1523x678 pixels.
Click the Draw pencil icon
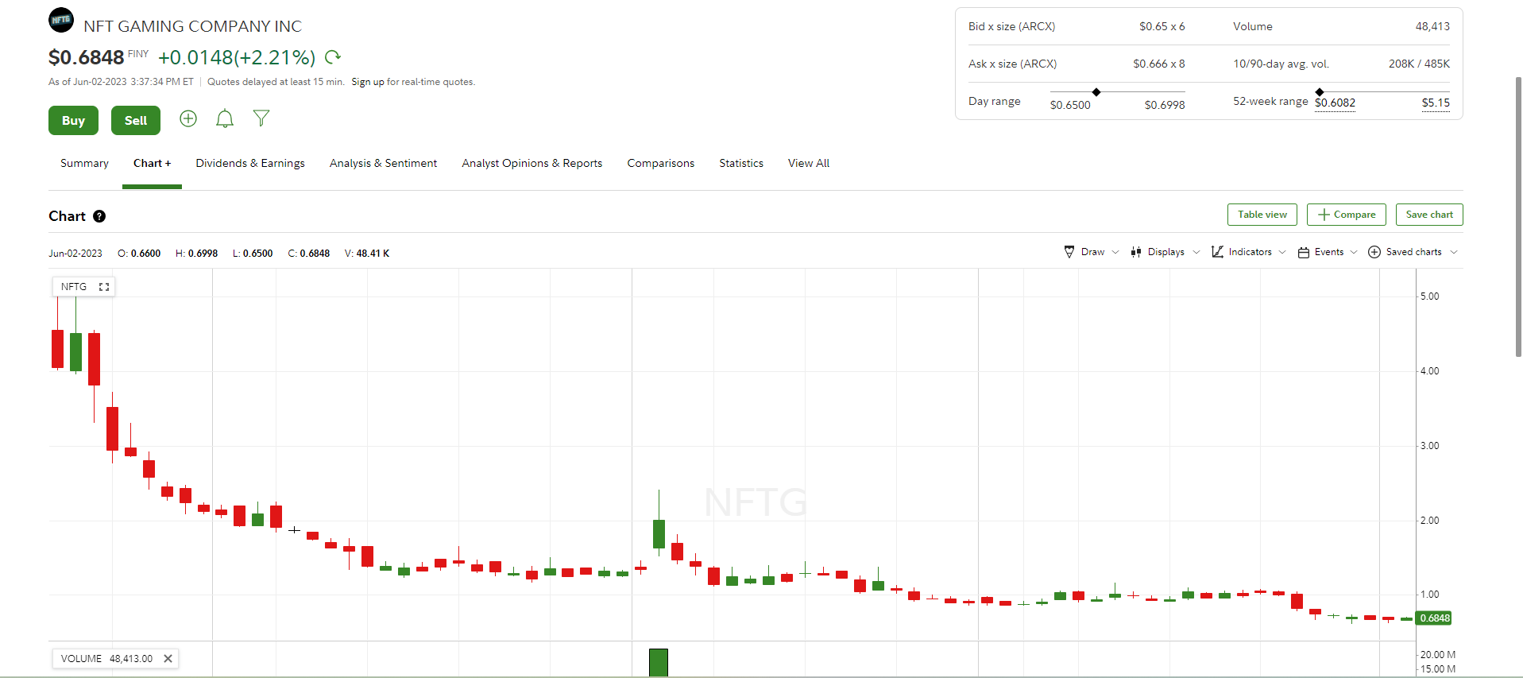click(x=1069, y=252)
